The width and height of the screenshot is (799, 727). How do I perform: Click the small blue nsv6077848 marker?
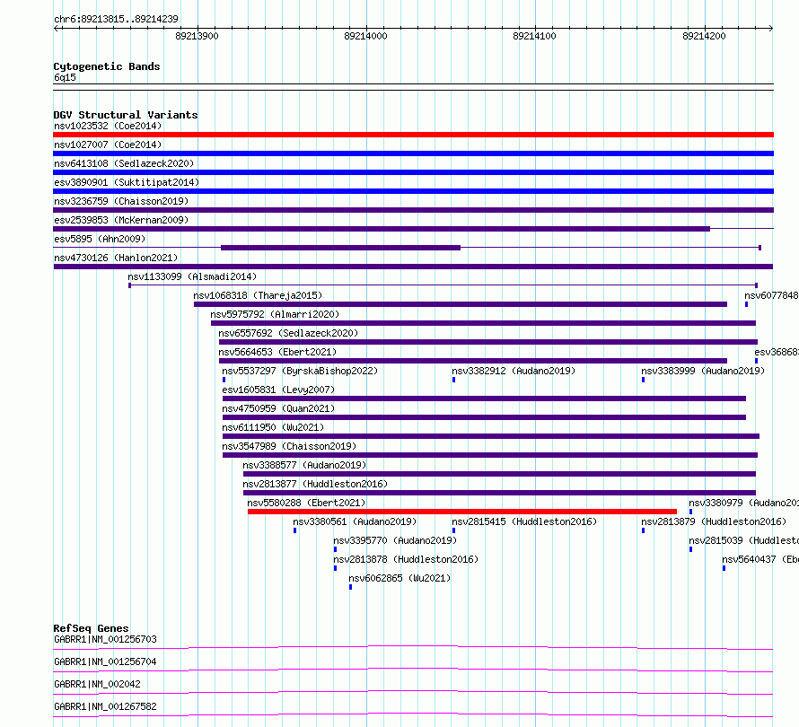(747, 304)
